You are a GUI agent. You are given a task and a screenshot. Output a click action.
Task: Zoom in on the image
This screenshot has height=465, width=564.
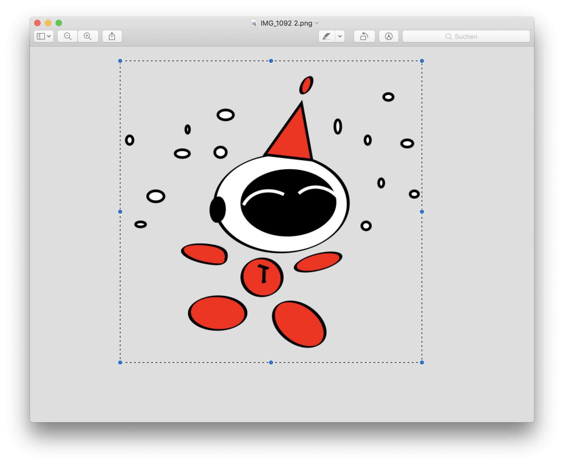tap(88, 36)
